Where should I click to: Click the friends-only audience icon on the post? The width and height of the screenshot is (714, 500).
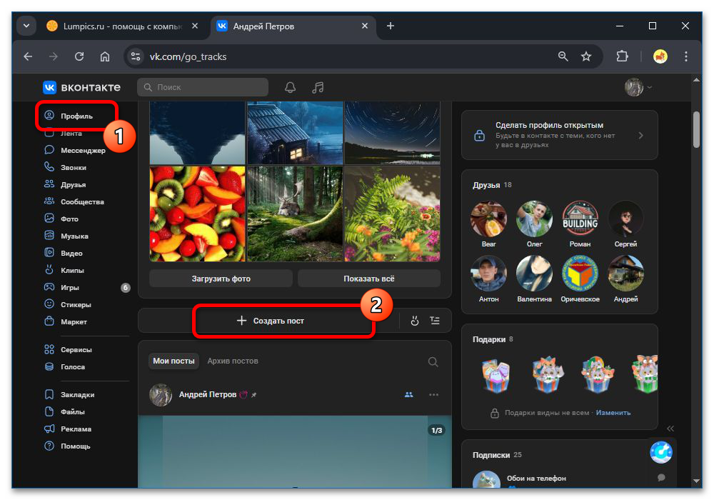coord(409,395)
